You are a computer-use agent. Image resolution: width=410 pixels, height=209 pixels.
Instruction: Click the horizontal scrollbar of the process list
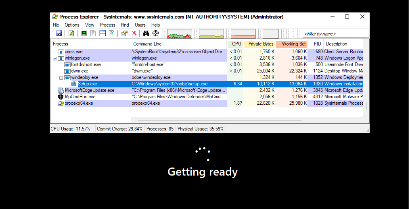220,120
